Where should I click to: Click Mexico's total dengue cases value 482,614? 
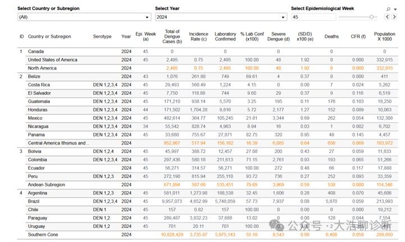click(x=171, y=118)
